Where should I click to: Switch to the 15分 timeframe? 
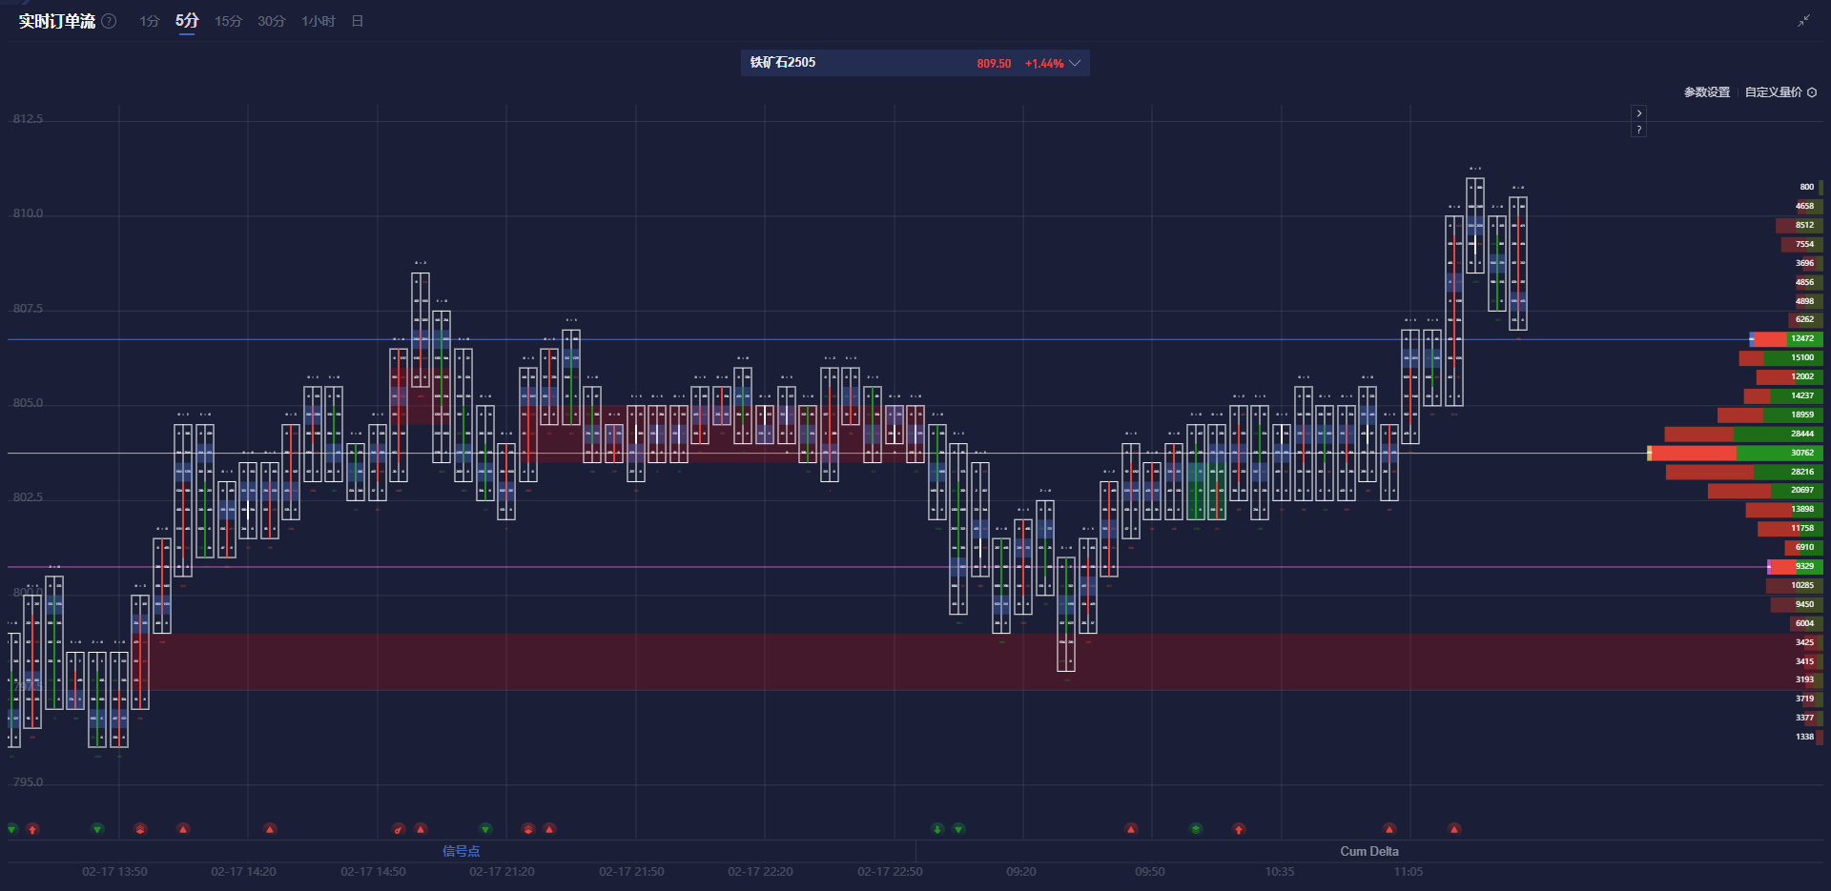[228, 21]
